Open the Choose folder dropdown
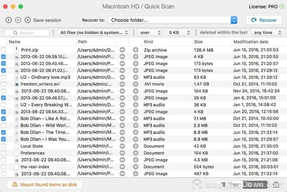This screenshot has height=192, width=287. 172,20
